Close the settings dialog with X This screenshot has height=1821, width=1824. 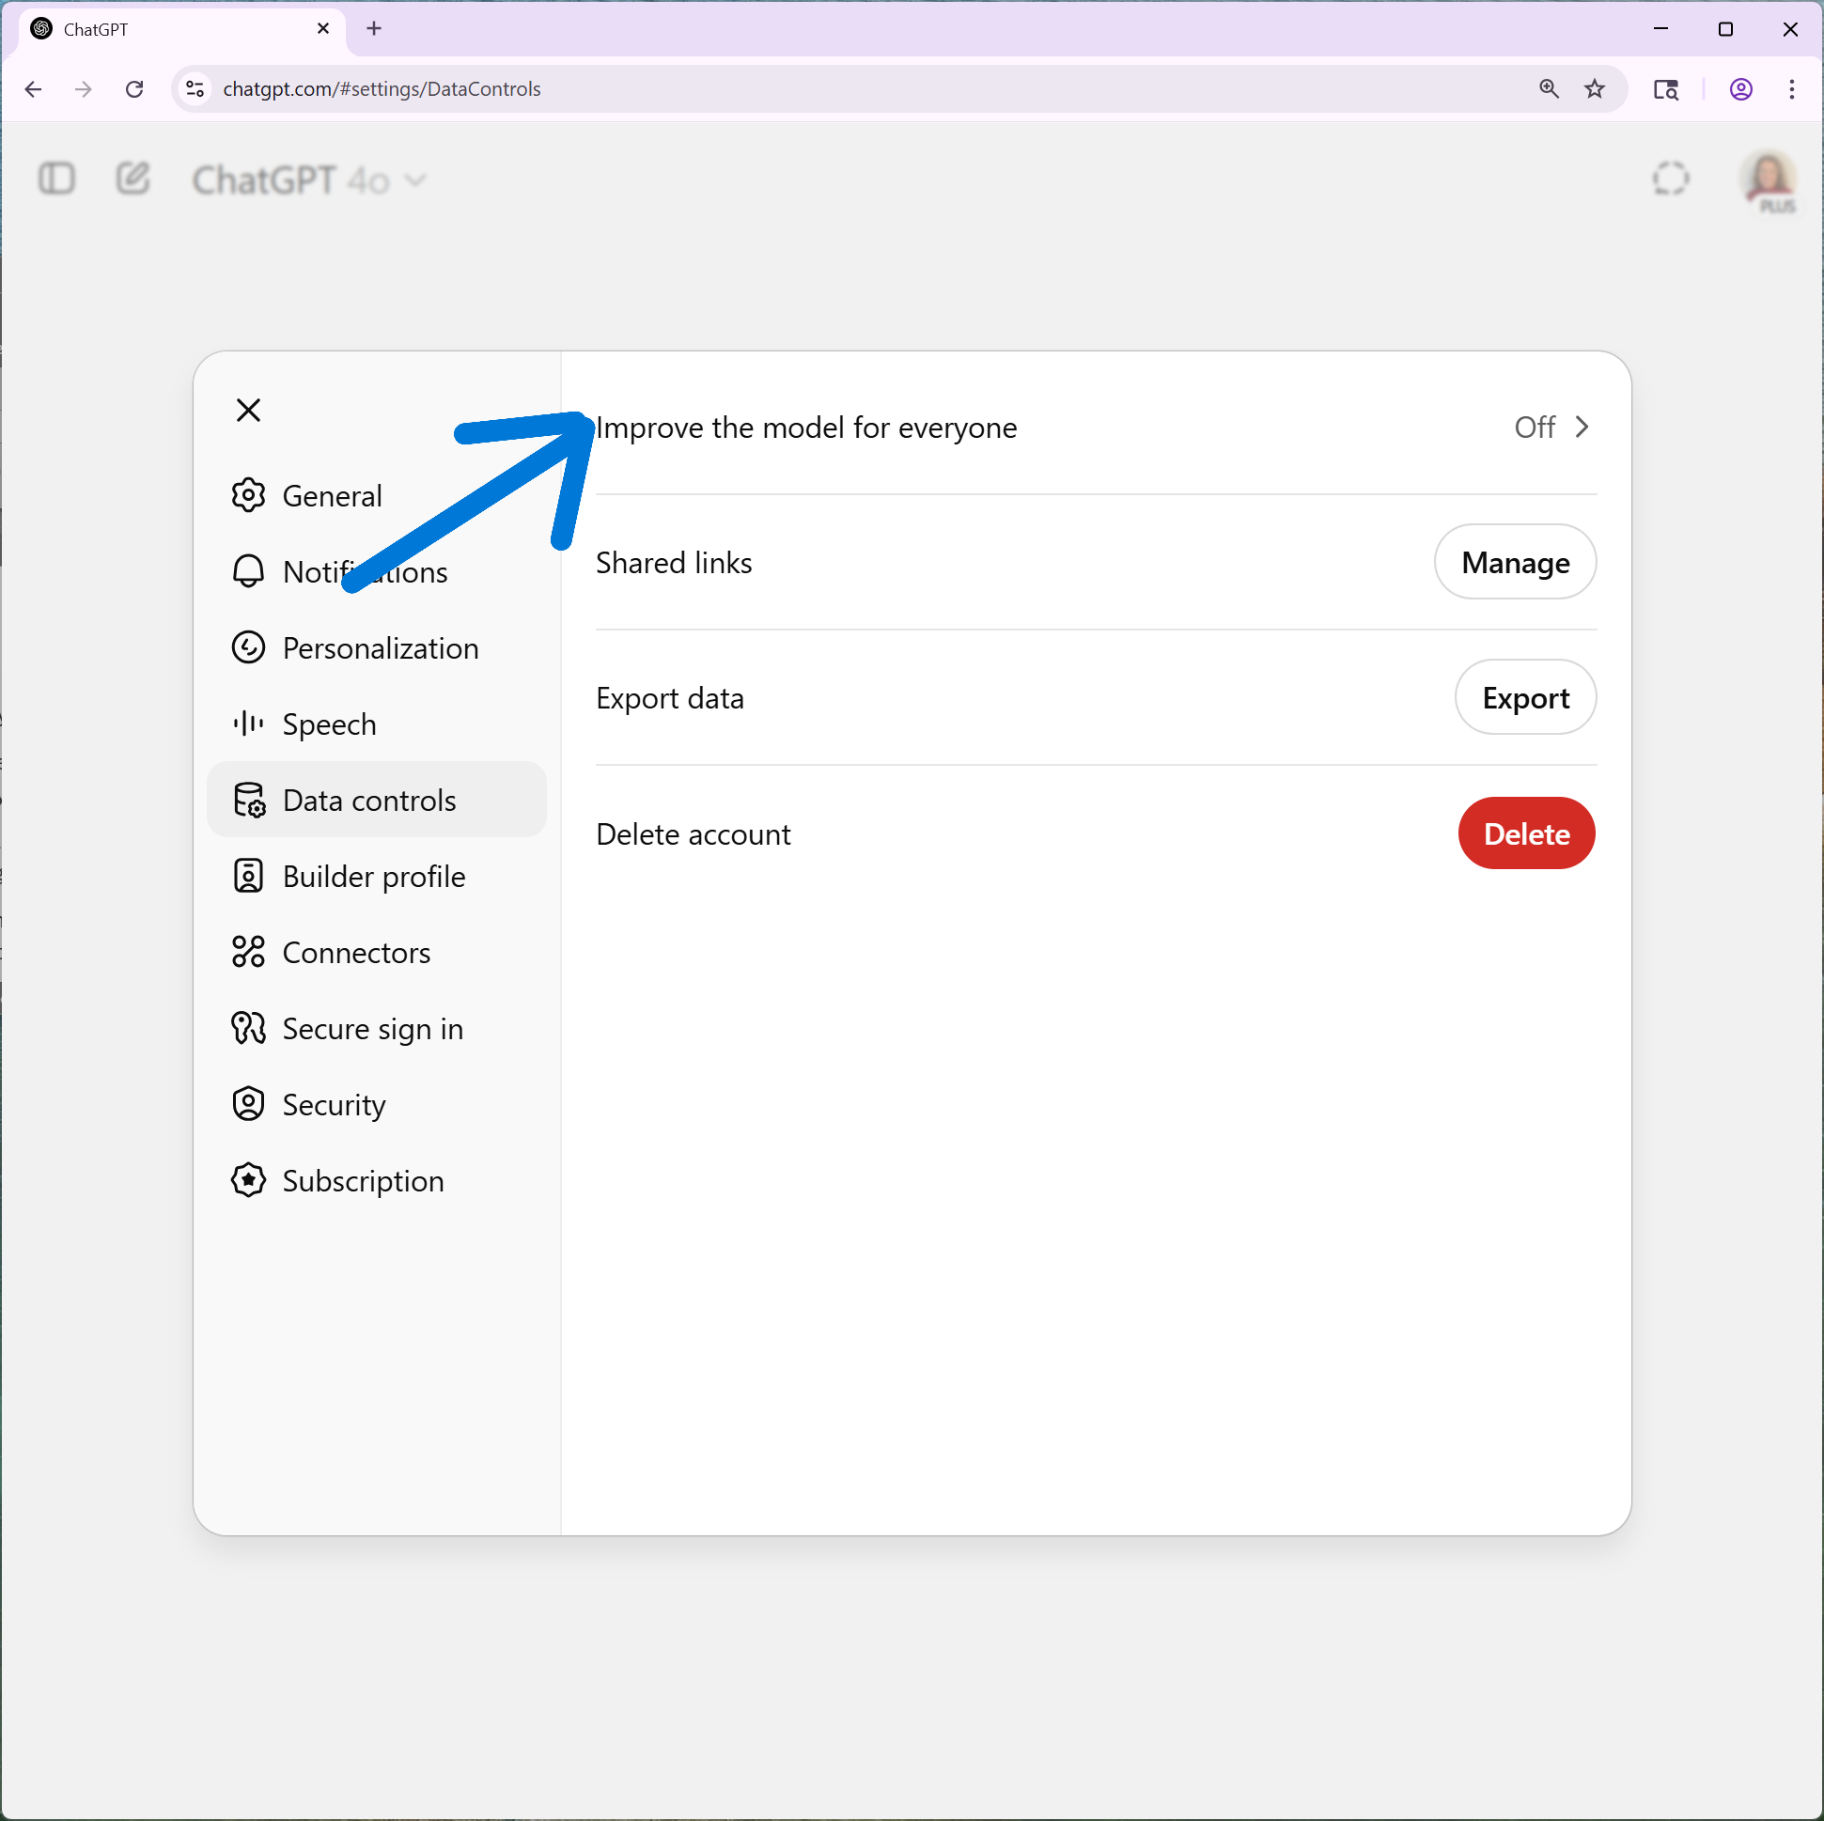pos(248,410)
